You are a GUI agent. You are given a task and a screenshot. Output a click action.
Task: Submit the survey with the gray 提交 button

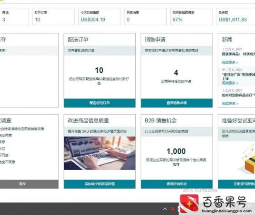click(x=29, y=184)
